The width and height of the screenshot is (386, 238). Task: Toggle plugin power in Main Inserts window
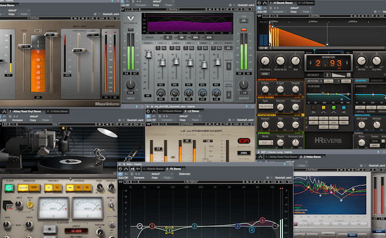point(120,174)
